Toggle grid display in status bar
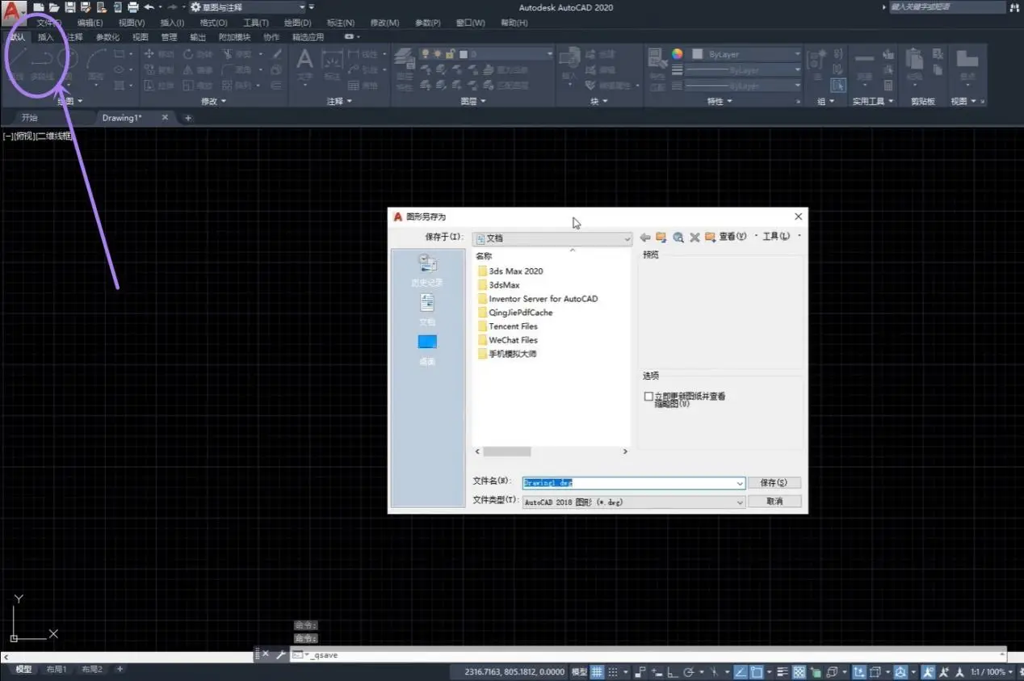Image resolution: width=1024 pixels, height=681 pixels. point(597,672)
